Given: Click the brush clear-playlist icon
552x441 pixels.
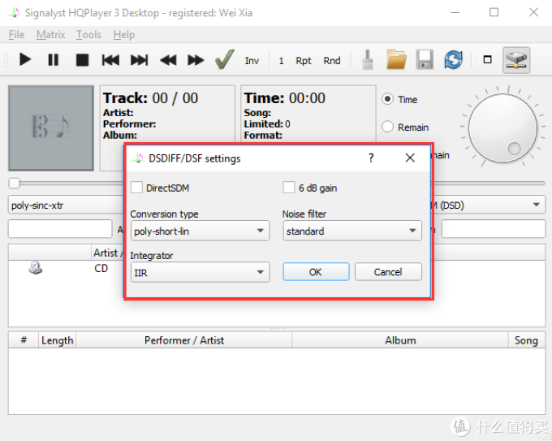Looking at the screenshot, I should click(368, 59).
